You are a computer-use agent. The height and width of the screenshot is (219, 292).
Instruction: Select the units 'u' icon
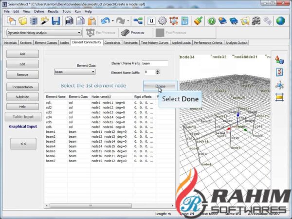point(151,21)
